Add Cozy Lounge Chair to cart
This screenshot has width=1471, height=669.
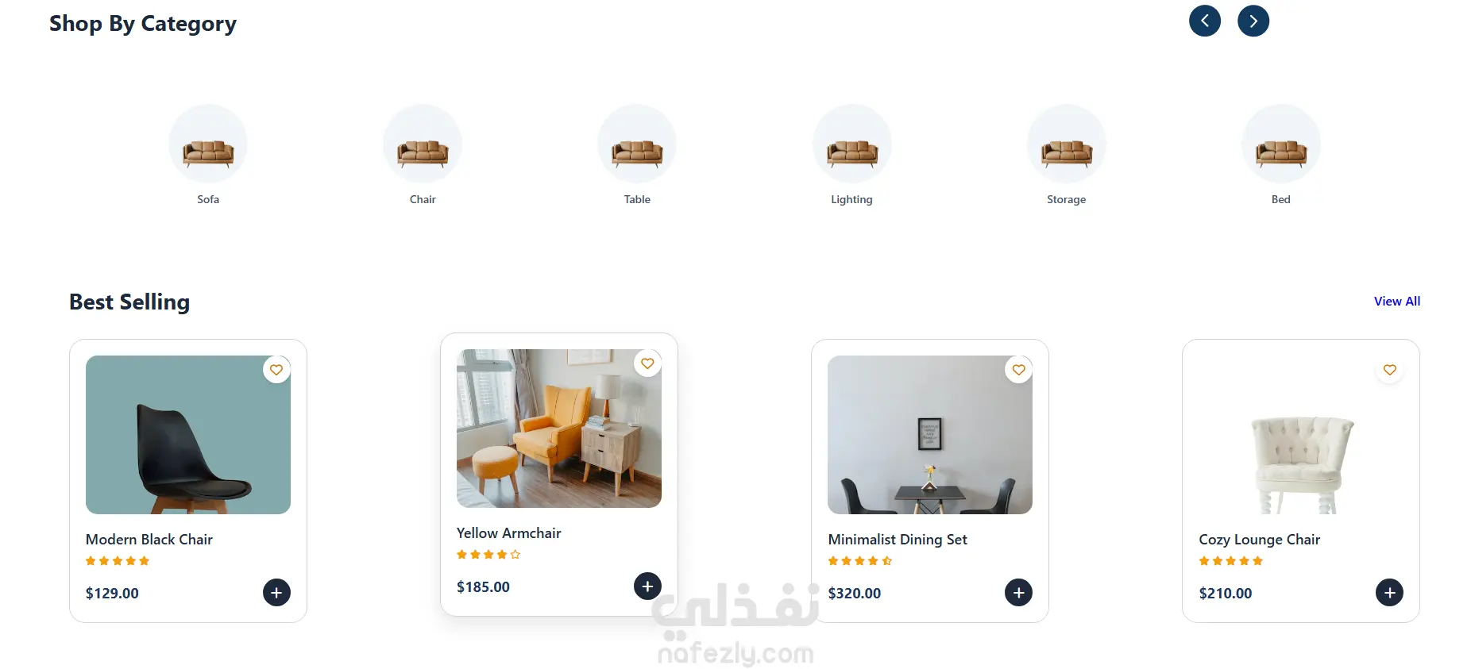pyautogui.click(x=1389, y=592)
